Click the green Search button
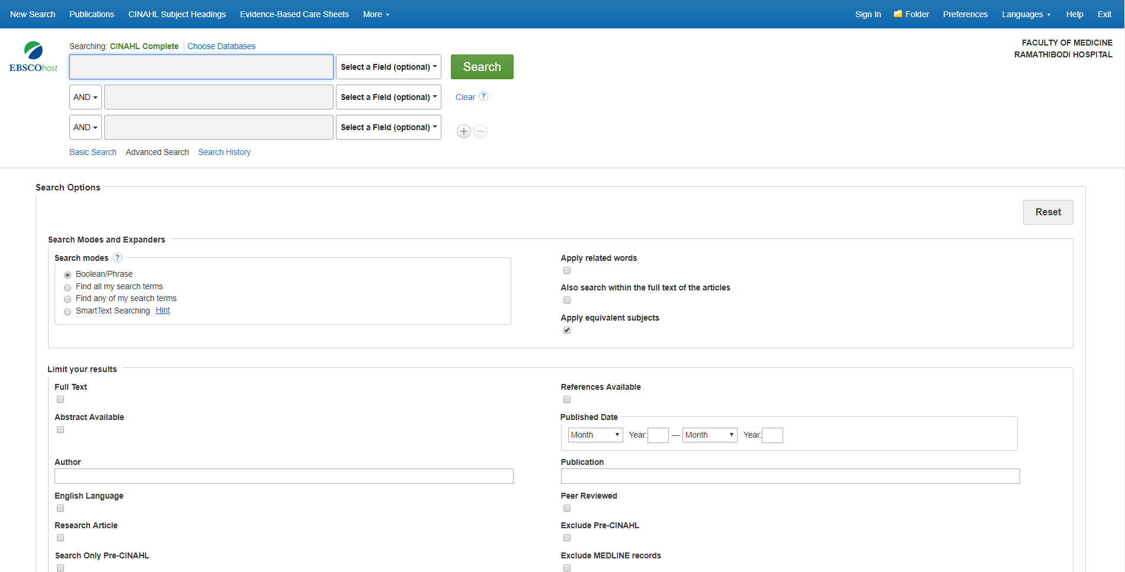This screenshot has width=1125, height=572. pos(482,67)
